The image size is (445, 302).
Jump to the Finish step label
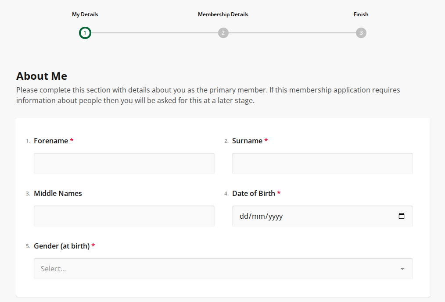pos(361,14)
